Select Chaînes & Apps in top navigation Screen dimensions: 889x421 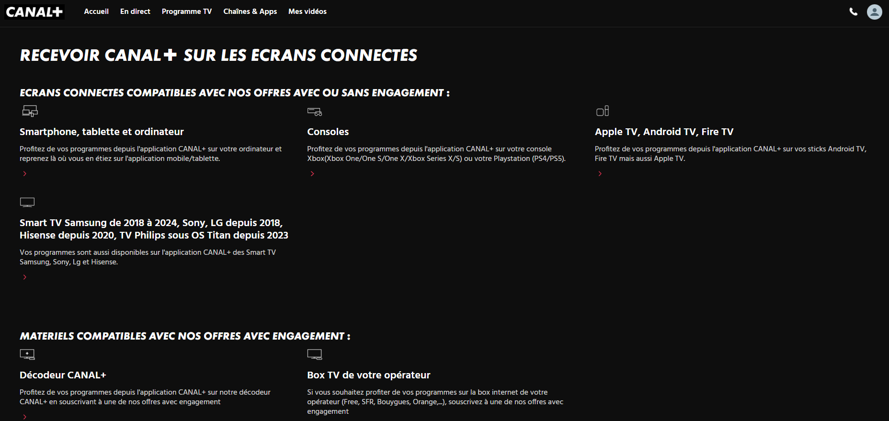click(250, 11)
